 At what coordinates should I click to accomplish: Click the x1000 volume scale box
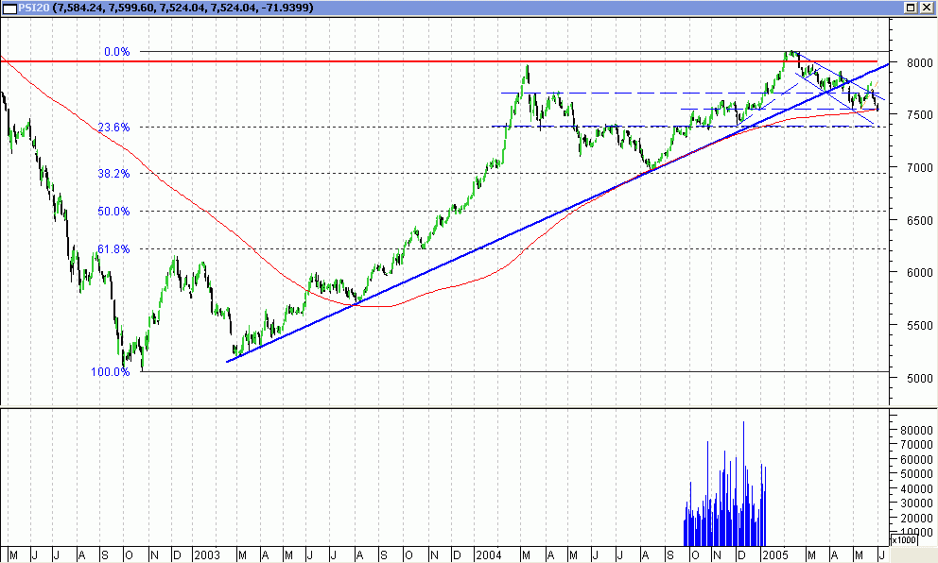(903, 539)
